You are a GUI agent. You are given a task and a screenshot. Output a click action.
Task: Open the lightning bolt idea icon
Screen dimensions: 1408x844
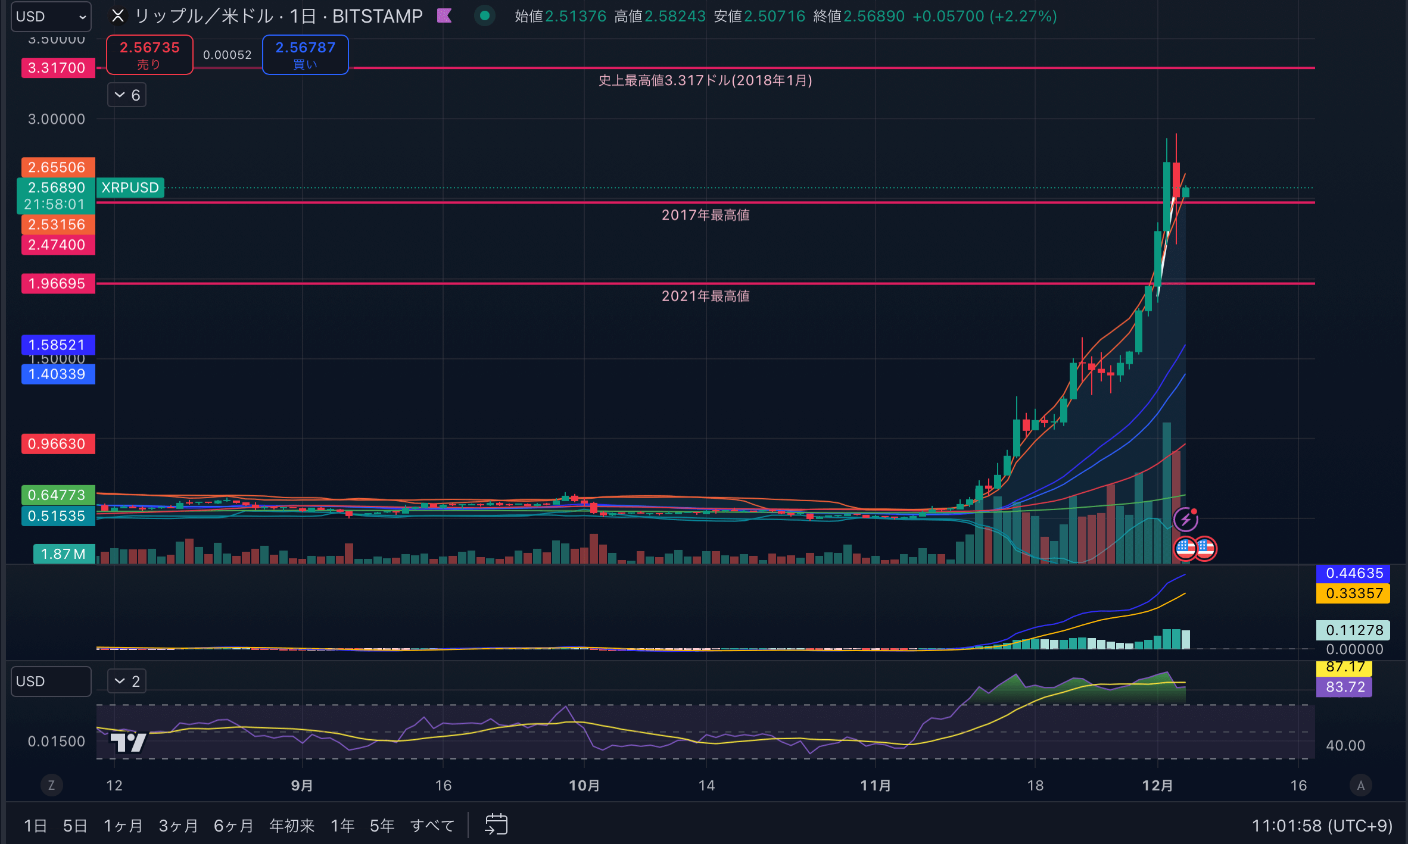coord(1186,520)
